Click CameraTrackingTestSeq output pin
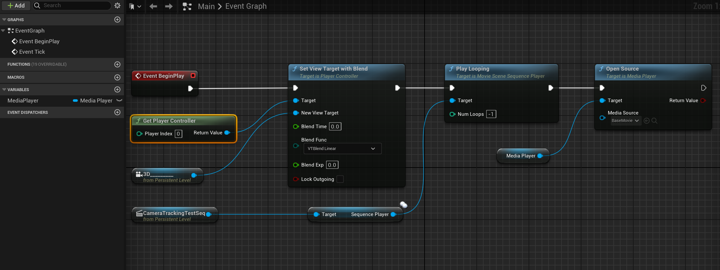Image resolution: width=720 pixels, height=270 pixels. click(209, 214)
